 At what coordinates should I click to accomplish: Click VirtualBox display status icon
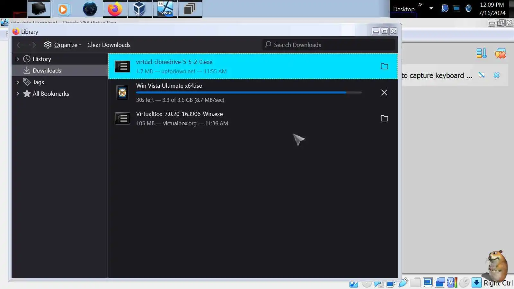428,283
